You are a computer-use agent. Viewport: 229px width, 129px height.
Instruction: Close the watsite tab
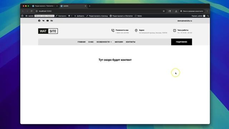point(86,6)
